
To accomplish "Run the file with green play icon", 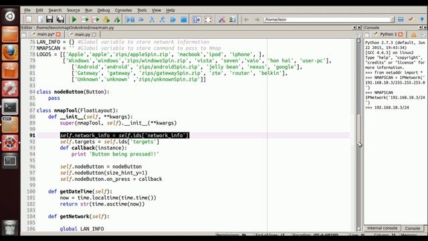I will (74, 19).
